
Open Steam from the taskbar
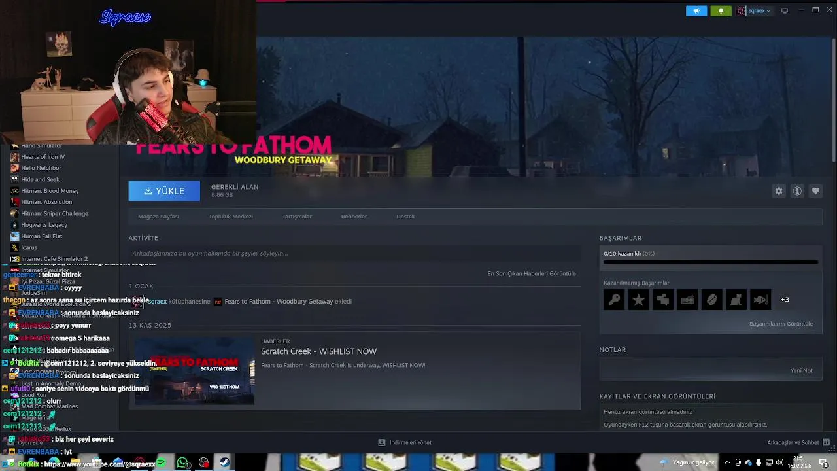pyautogui.click(x=224, y=462)
